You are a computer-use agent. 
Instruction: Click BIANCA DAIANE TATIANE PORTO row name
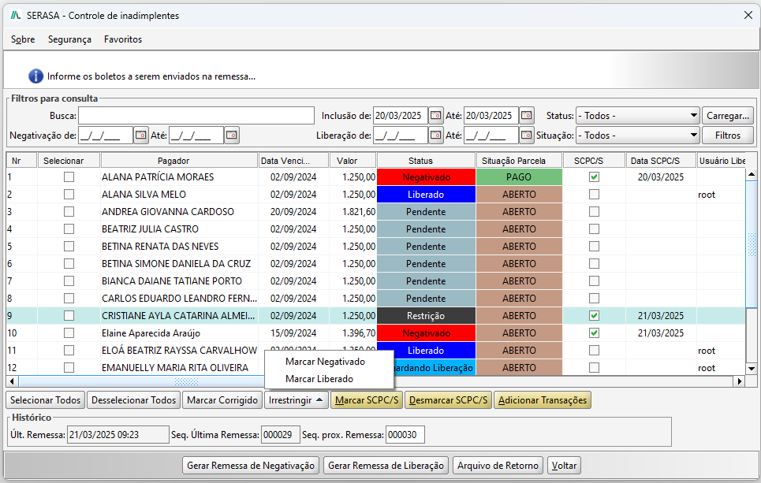pyautogui.click(x=172, y=281)
